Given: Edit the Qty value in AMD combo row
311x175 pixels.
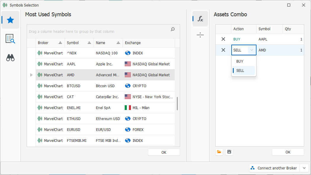Looking at the screenshot, I should (x=293, y=50).
